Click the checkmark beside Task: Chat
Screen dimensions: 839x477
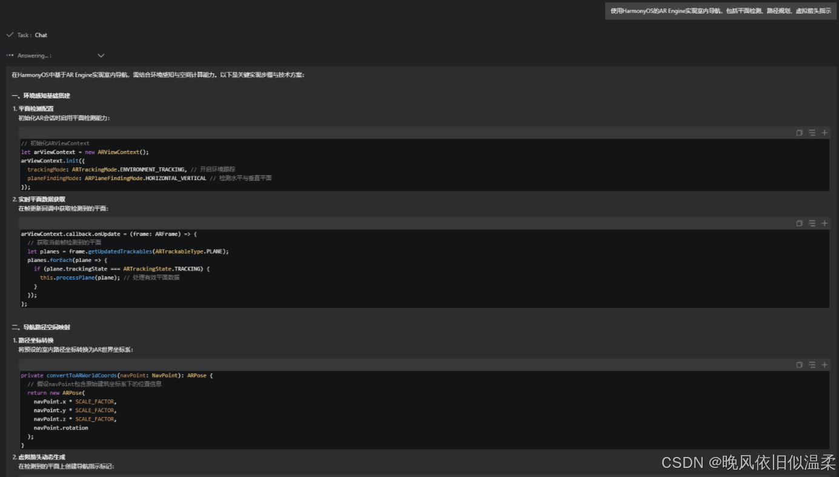pos(10,35)
